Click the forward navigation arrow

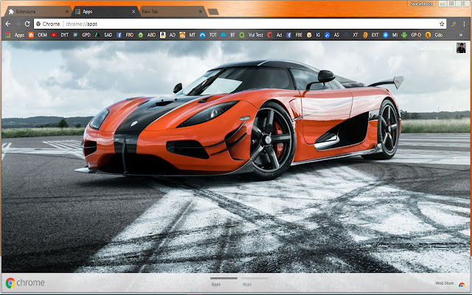(18, 24)
